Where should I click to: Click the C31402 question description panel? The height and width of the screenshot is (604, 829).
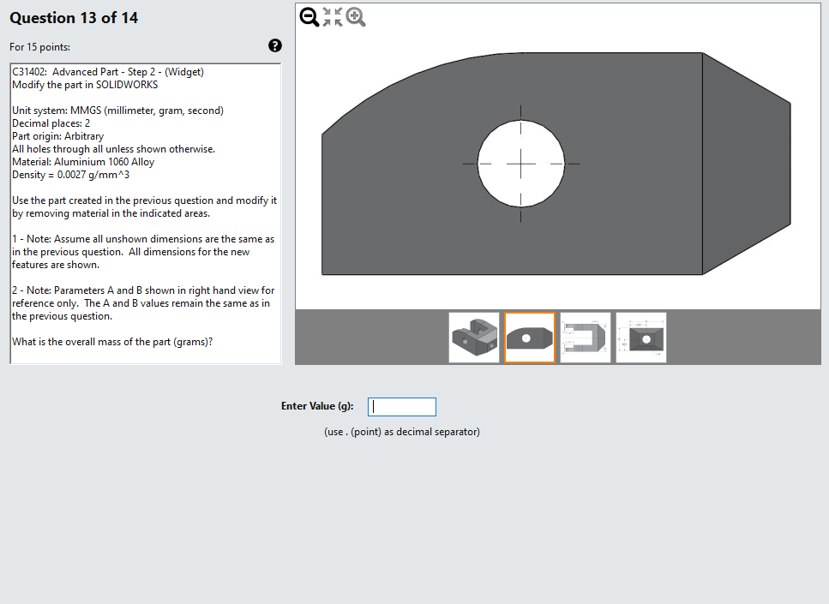pos(144,214)
